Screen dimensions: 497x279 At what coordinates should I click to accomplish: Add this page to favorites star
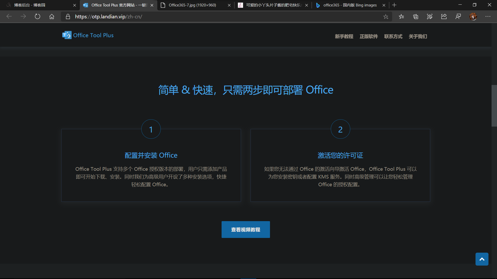coord(386,17)
